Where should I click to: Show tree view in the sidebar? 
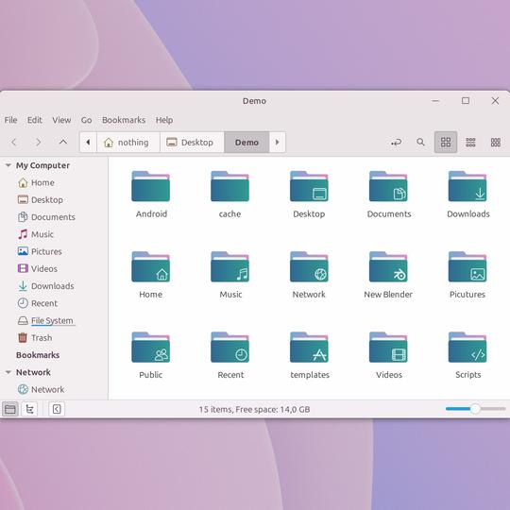tap(29, 409)
